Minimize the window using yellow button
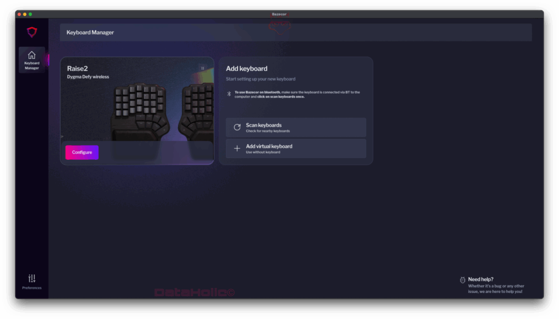 25,14
